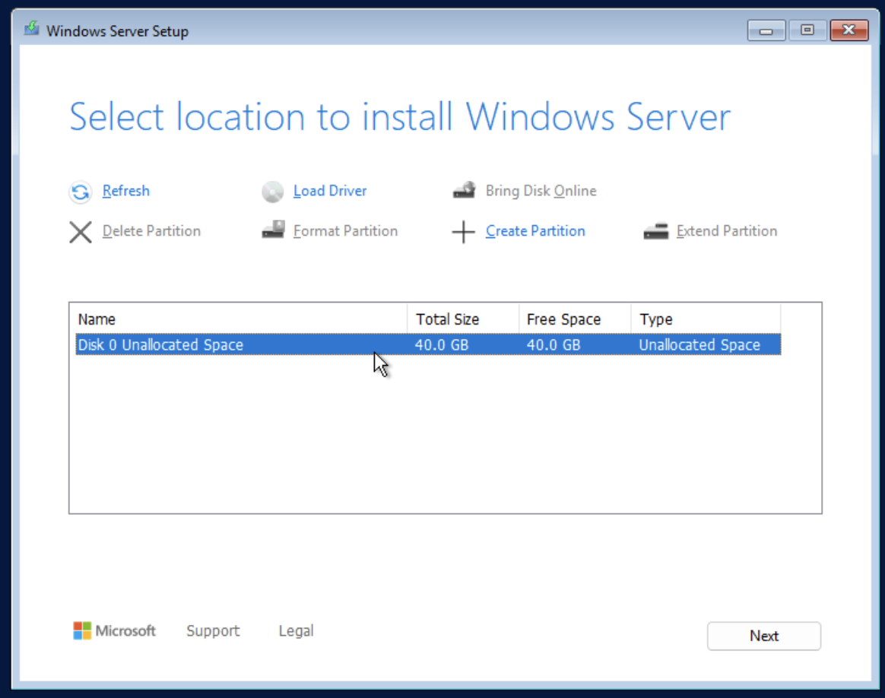Choose the Extend Partition text
885x698 pixels.
coord(727,231)
